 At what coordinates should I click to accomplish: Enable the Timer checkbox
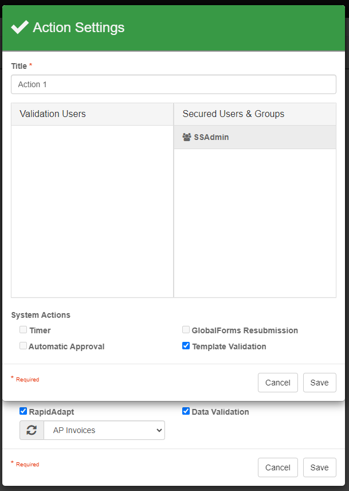click(23, 330)
